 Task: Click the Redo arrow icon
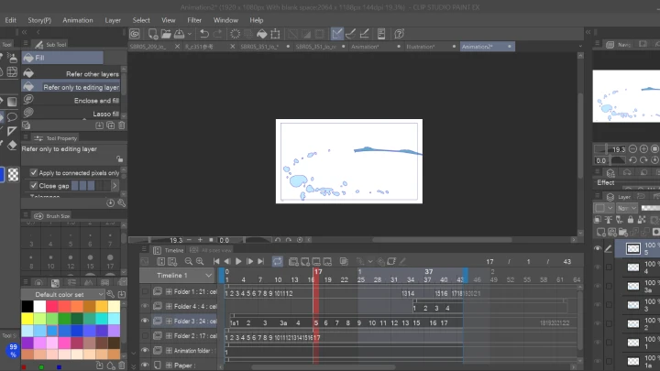(217, 34)
